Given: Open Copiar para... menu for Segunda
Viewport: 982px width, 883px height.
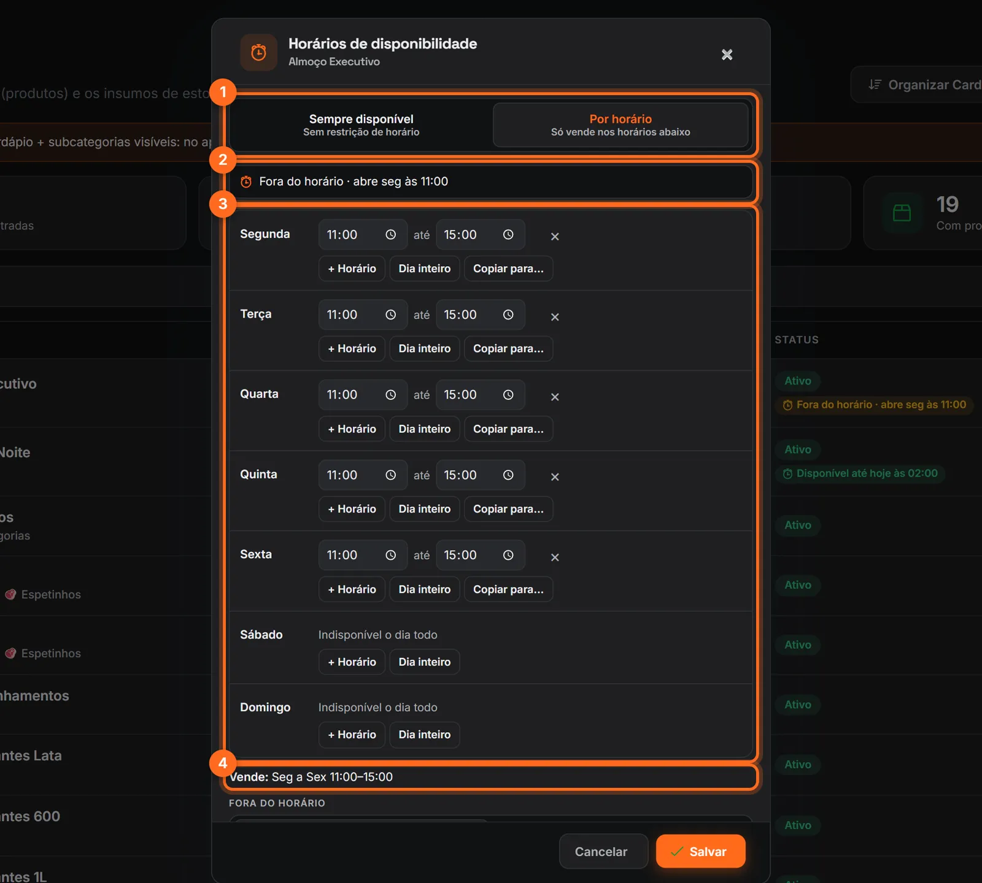Looking at the screenshot, I should click(x=508, y=269).
